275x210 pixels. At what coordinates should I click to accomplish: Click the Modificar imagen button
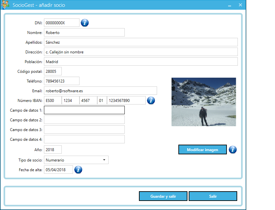(203, 149)
